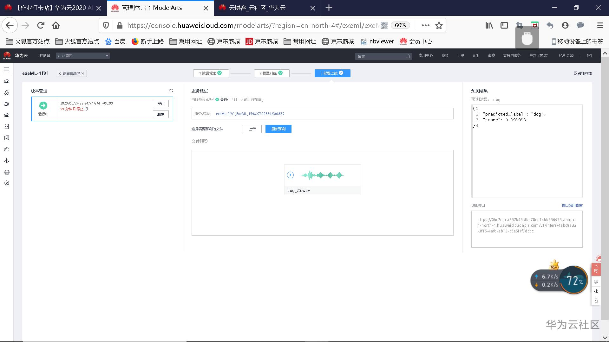Screen dimensions: 609x342
Task: Open the language selector 中文 (简体)
Action: click(539, 56)
